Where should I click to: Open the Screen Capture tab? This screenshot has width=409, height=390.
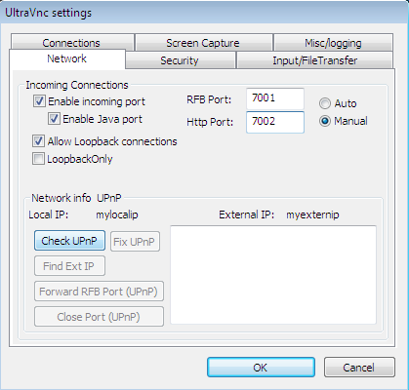pos(203,43)
